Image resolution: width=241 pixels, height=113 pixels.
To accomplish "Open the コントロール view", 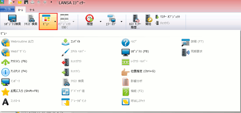I will coord(11,101).
